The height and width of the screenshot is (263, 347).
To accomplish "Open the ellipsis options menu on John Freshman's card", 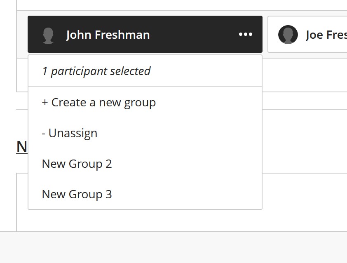I will point(246,35).
